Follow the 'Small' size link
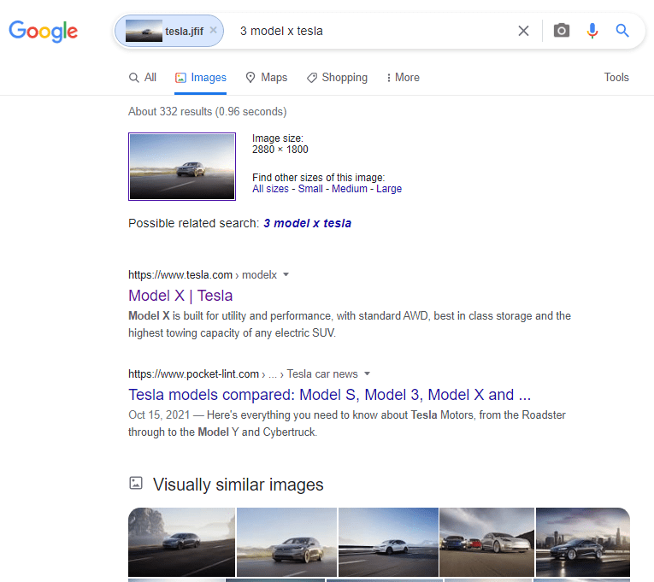 coord(310,189)
